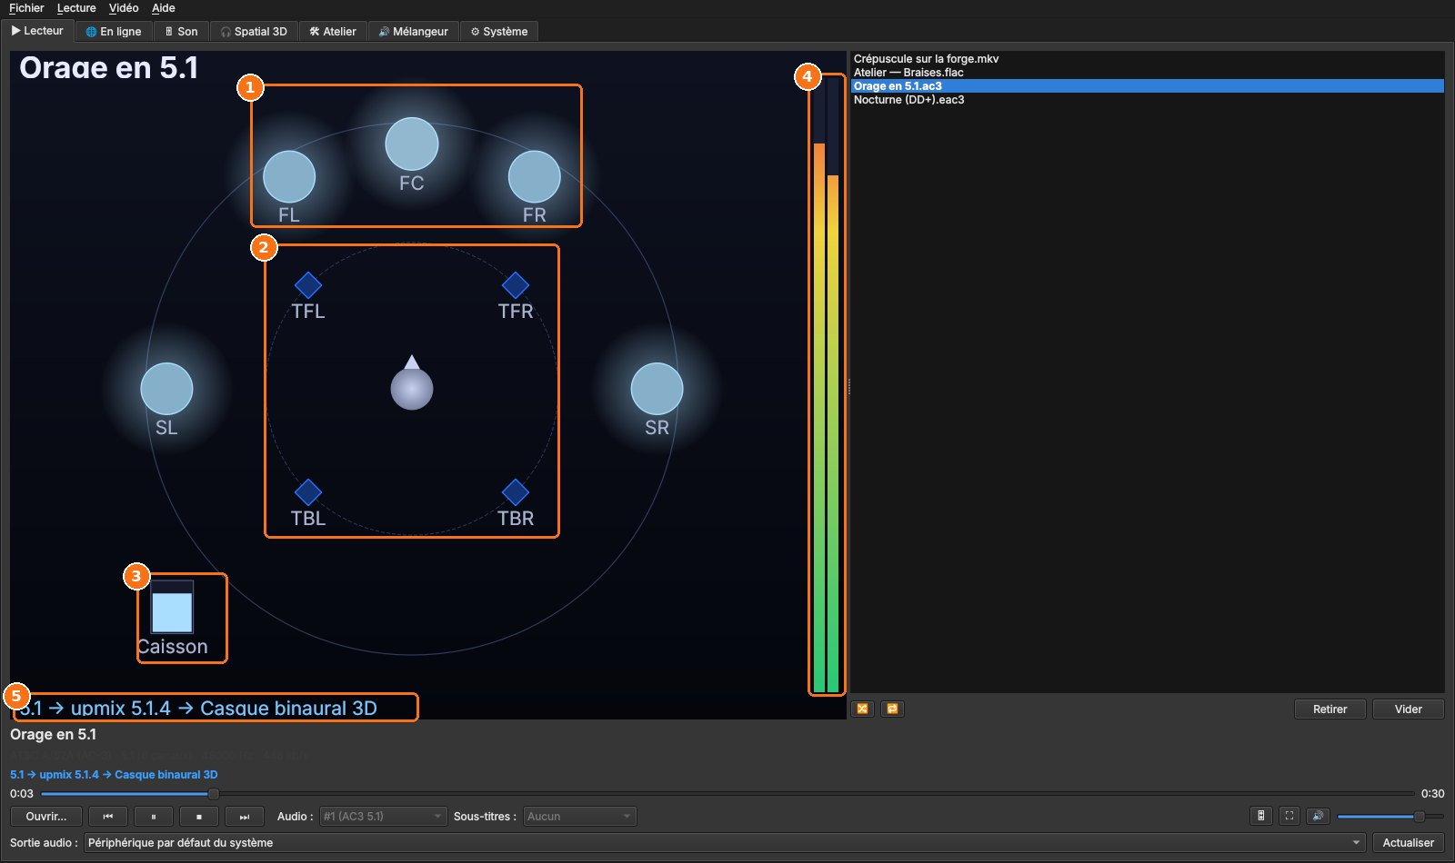This screenshot has width=1455, height=863.
Task: Adjust the volume slider
Action: (1390, 817)
